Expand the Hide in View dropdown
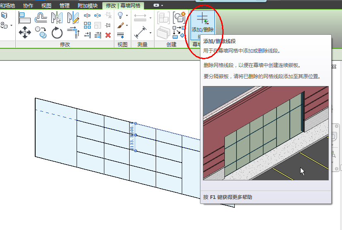The width and height of the screenshot is (342, 230). (x=127, y=15)
